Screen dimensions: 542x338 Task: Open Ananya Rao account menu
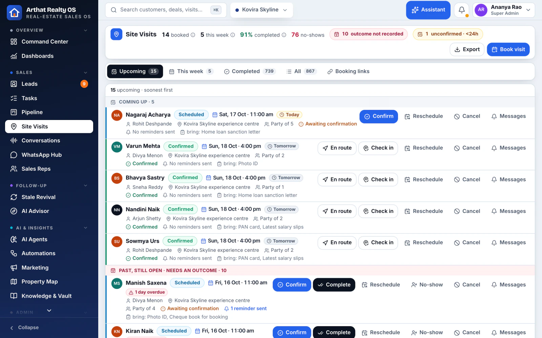pos(504,10)
